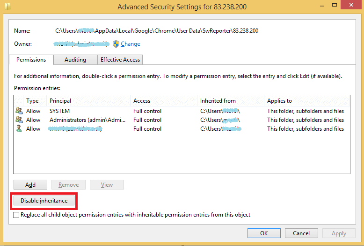The image size is (364, 246).
Task: Sort entries by the Type column header
Action: pyautogui.click(x=35, y=101)
